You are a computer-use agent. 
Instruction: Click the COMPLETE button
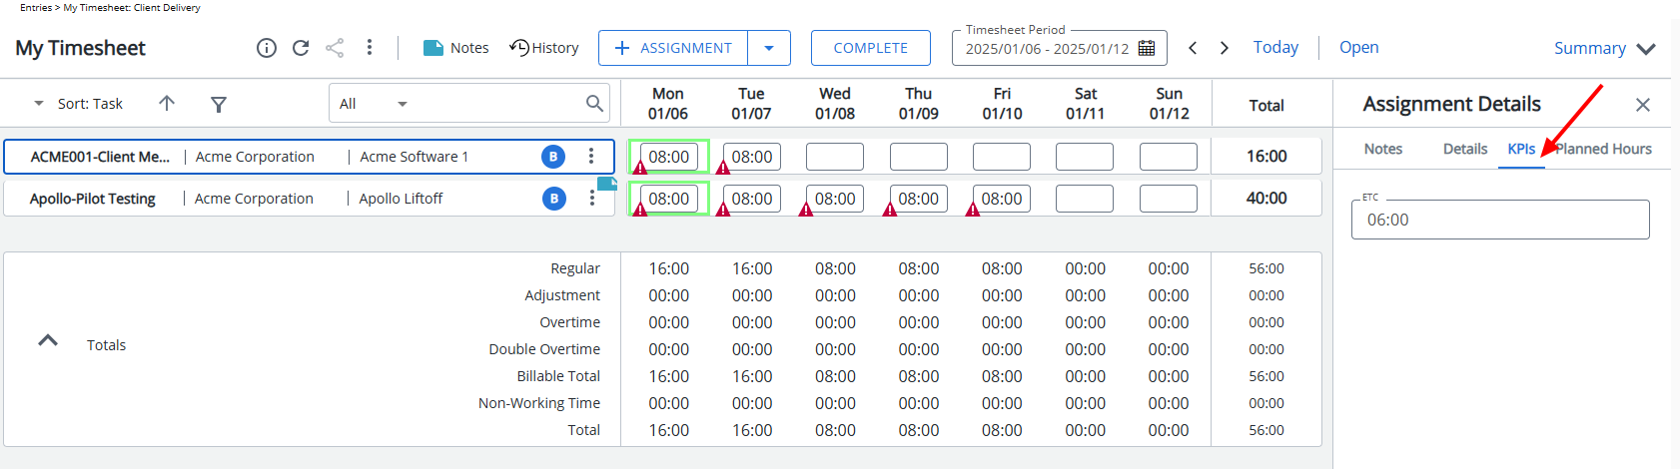coord(871,48)
